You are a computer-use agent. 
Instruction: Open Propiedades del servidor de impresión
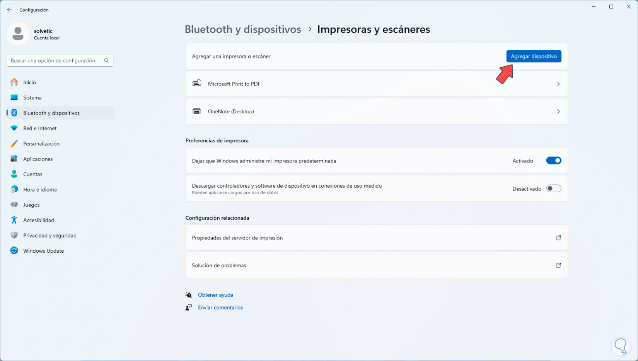(x=237, y=238)
